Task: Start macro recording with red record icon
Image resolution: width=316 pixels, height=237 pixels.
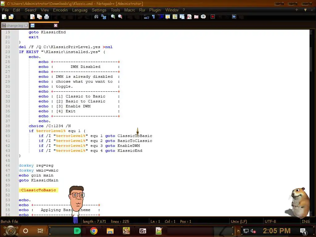Action: coord(213,17)
